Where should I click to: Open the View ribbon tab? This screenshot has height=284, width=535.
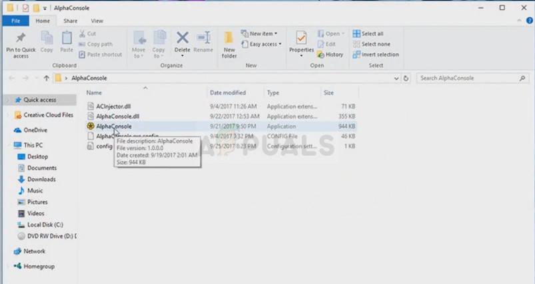(97, 21)
